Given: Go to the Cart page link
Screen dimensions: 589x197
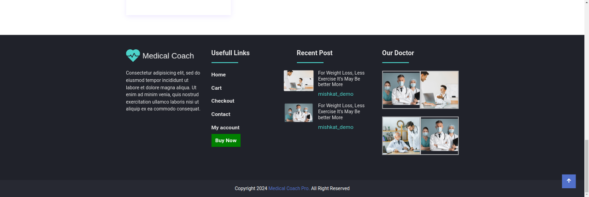Looking at the screenshot, I should pyautogui.click(x=216, y=88).
